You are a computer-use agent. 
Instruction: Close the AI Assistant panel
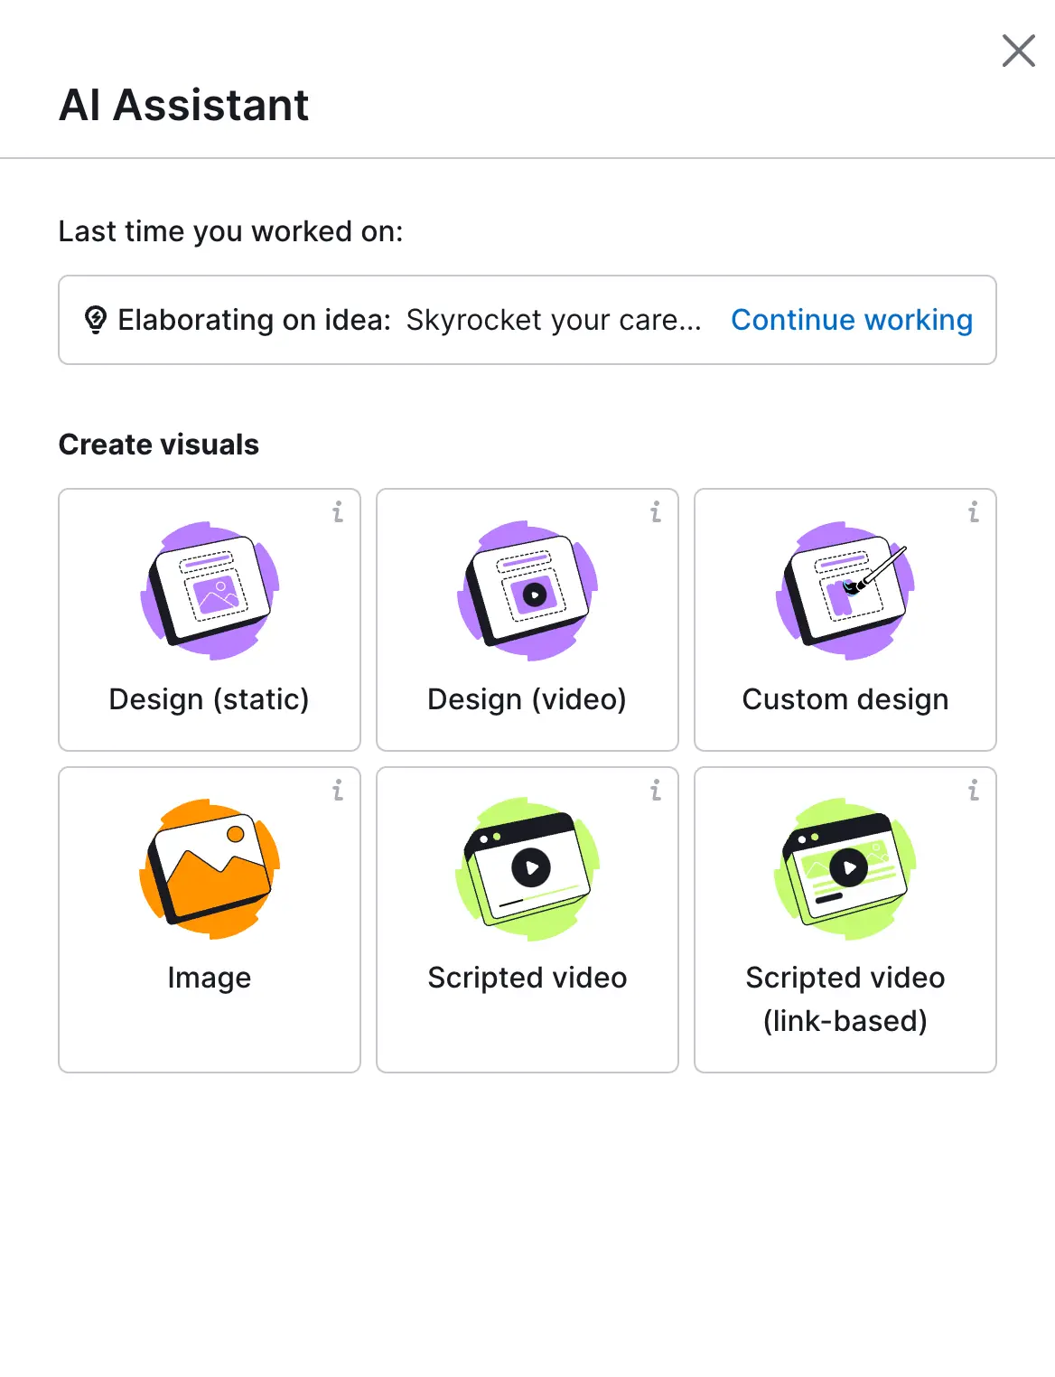[x=1018, y=51]
